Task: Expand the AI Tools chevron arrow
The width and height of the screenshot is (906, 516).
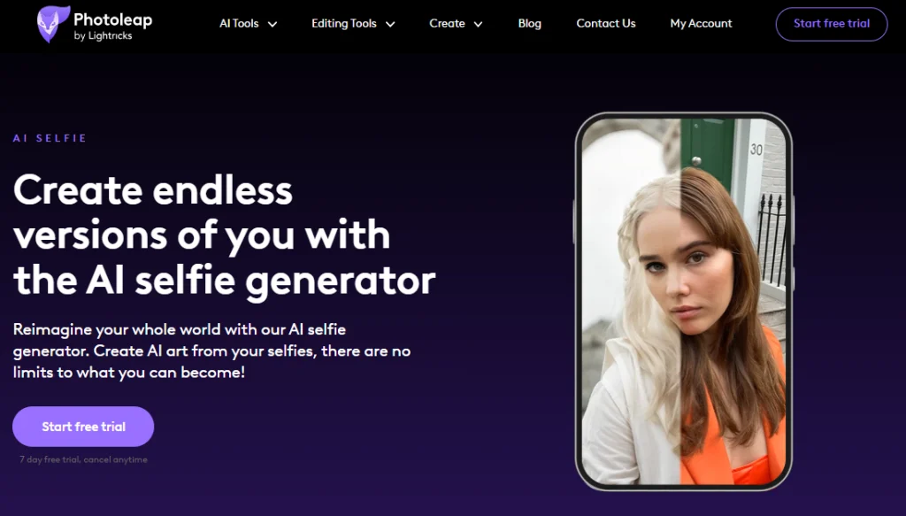Action: [x=273, y=24]
